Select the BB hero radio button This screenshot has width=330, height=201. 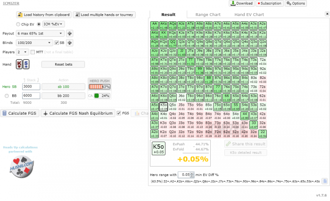tap(7, 96)
